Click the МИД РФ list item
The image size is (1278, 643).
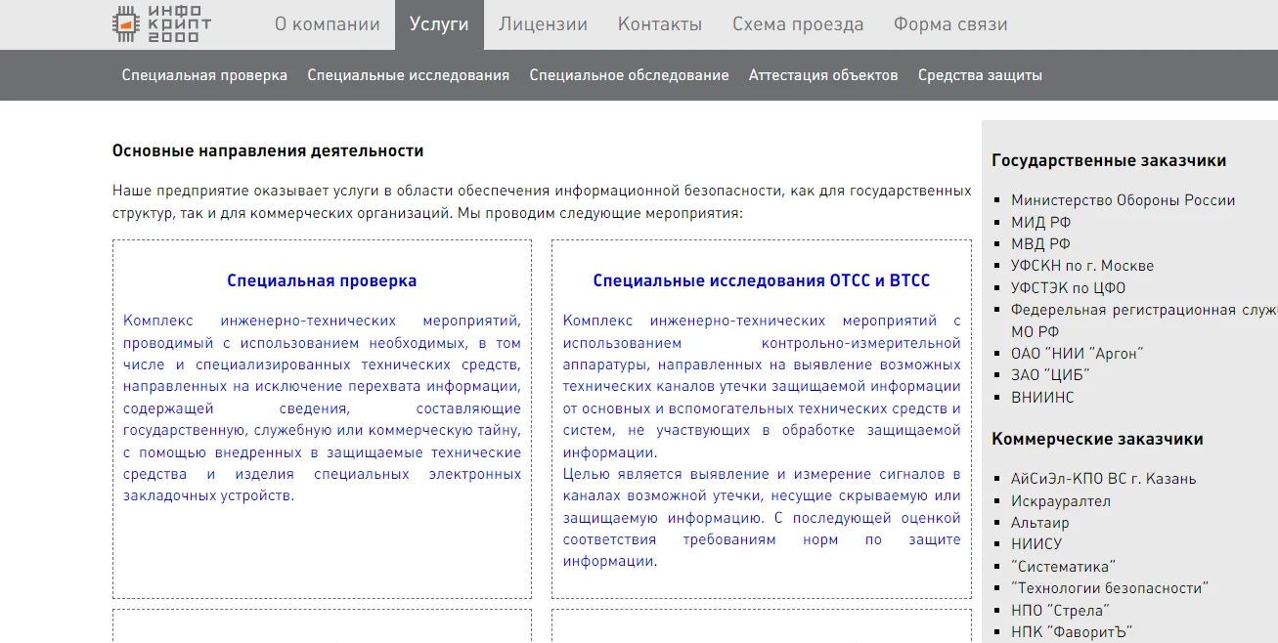(1041, 222)
